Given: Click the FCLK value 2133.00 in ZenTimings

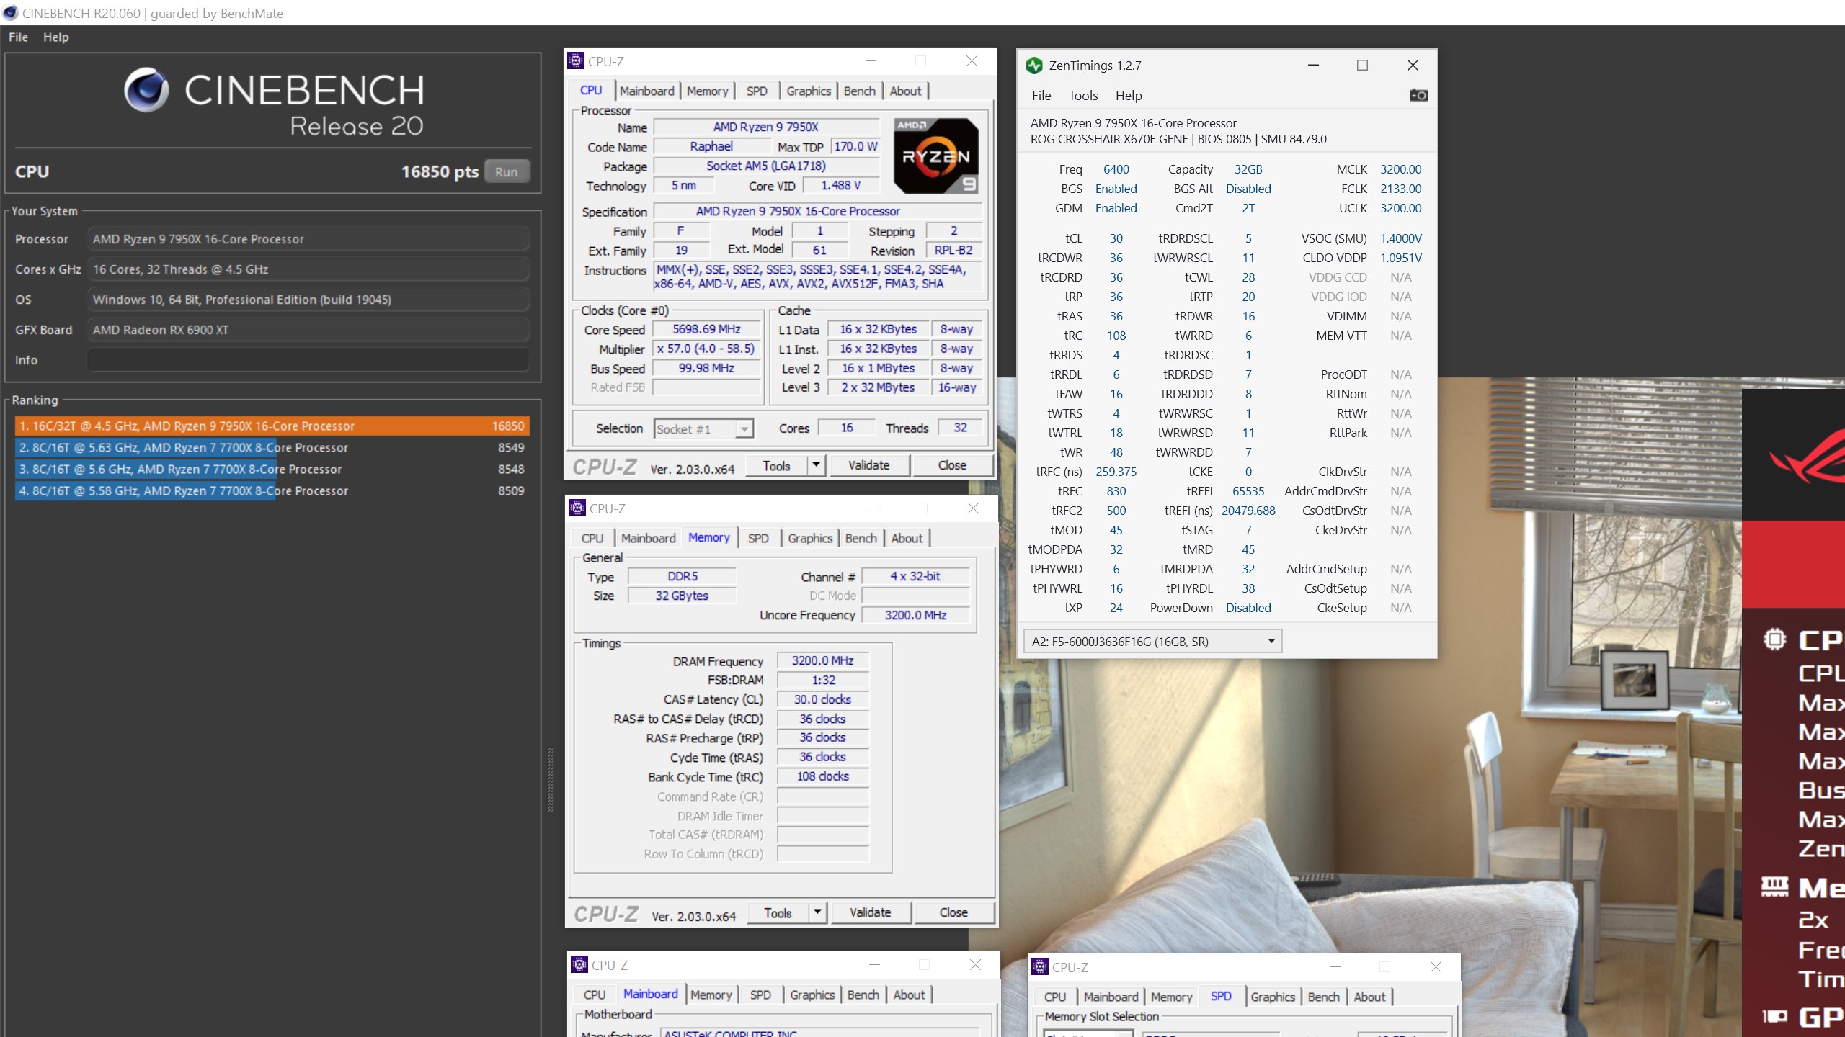Looking at the screenshot, I should click(x=1400, y=189).
